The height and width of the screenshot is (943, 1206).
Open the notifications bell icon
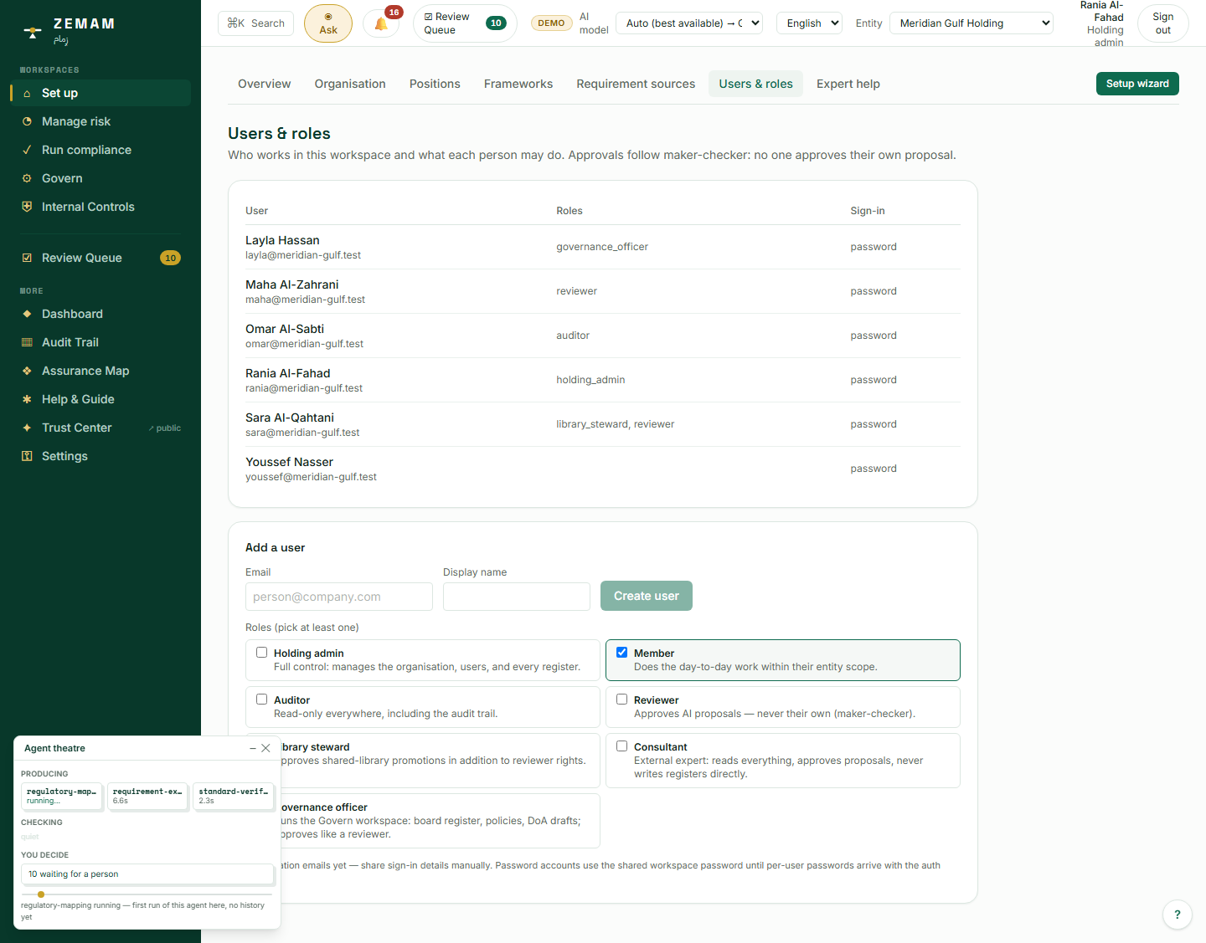[382, 23]
